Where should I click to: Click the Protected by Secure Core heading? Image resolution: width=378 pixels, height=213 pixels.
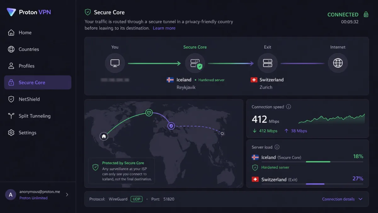point(123,163)
